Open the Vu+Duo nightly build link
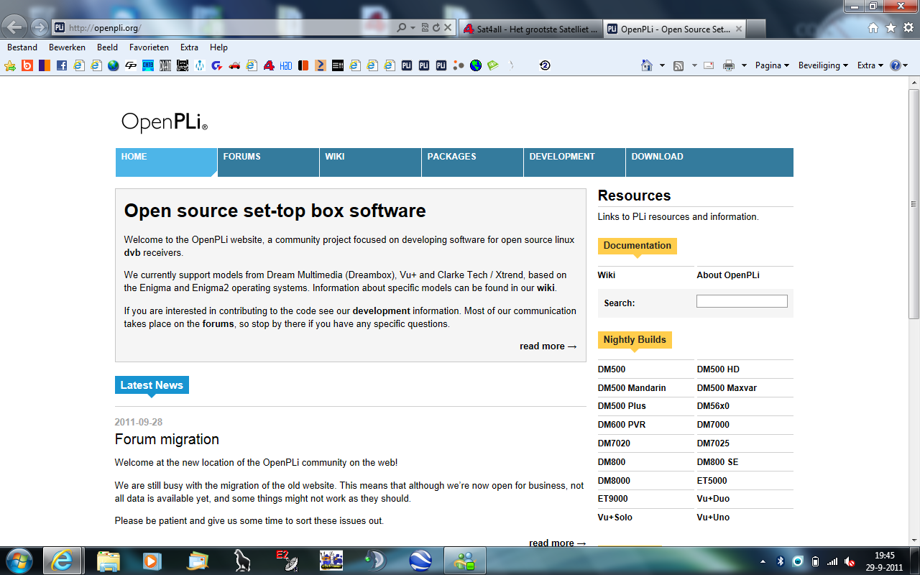 (713, 499)
